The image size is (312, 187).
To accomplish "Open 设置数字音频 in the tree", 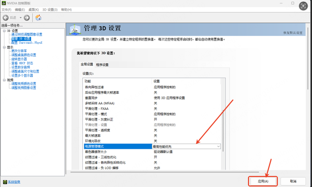I will (x=21, y=67).
